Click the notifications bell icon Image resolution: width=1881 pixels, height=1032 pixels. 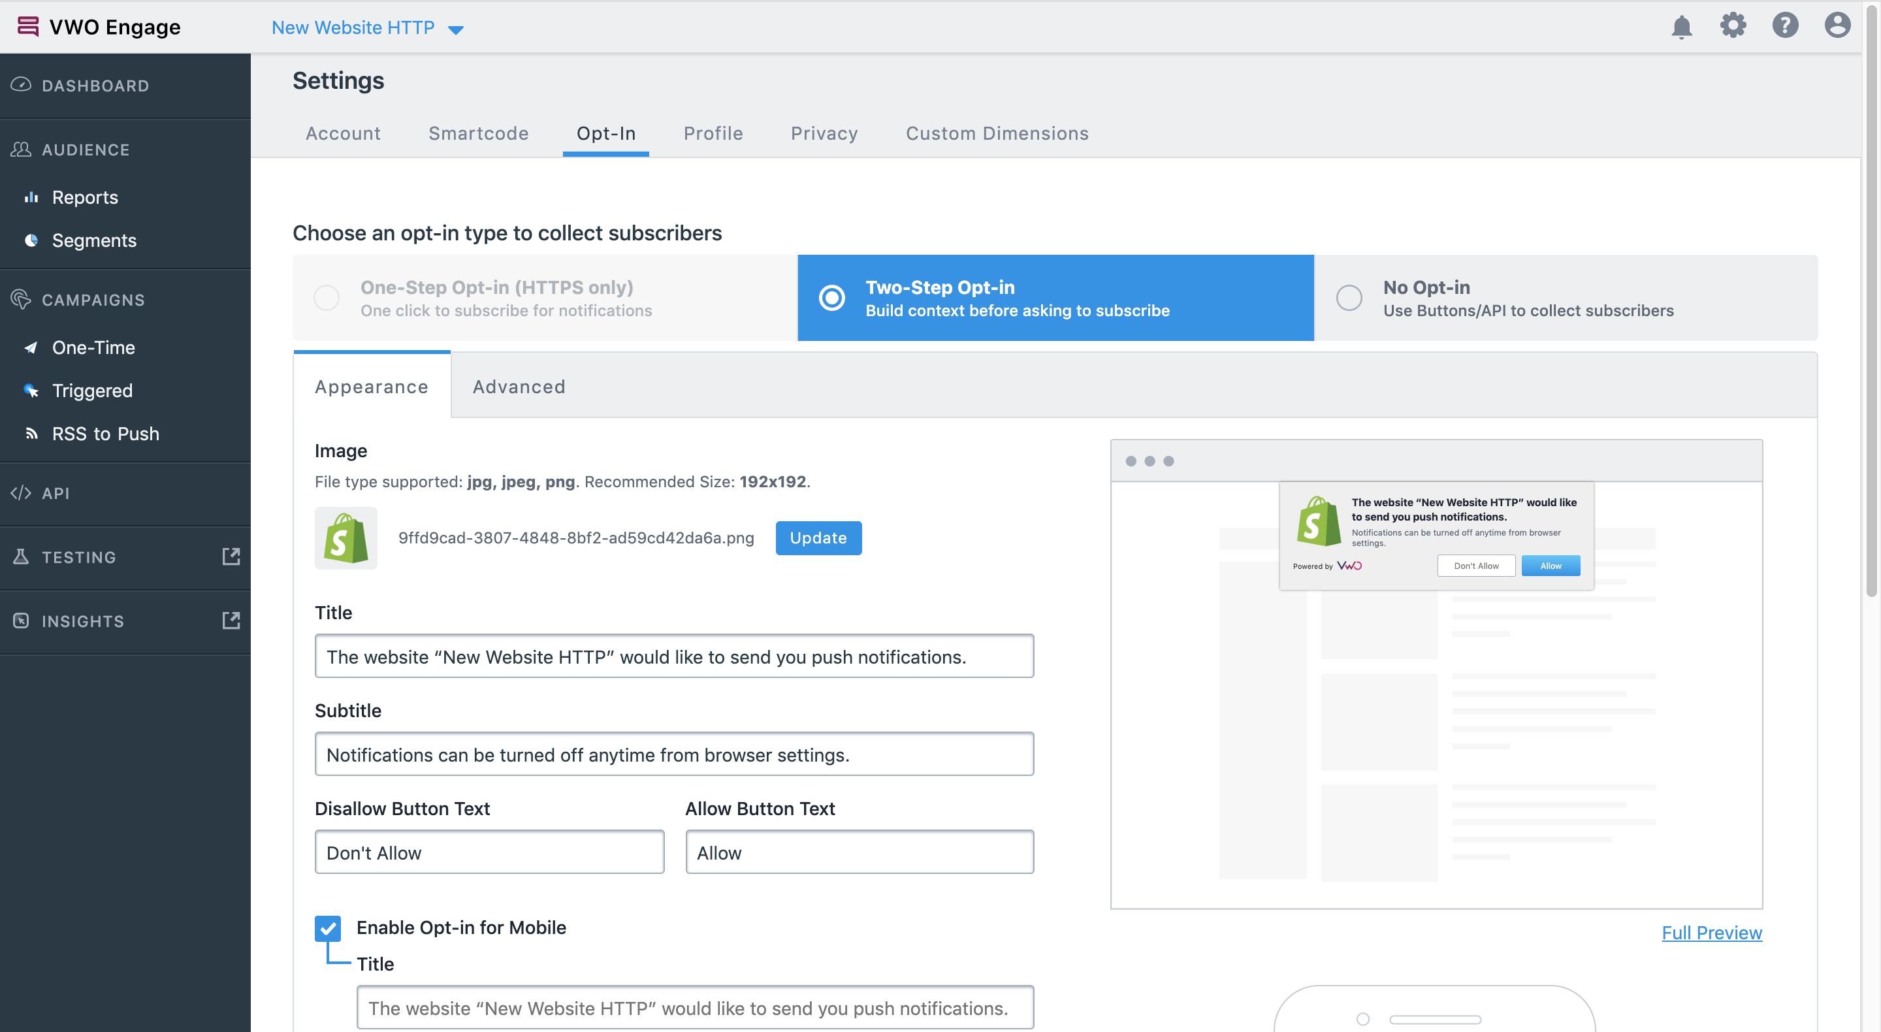(1681, 27)
